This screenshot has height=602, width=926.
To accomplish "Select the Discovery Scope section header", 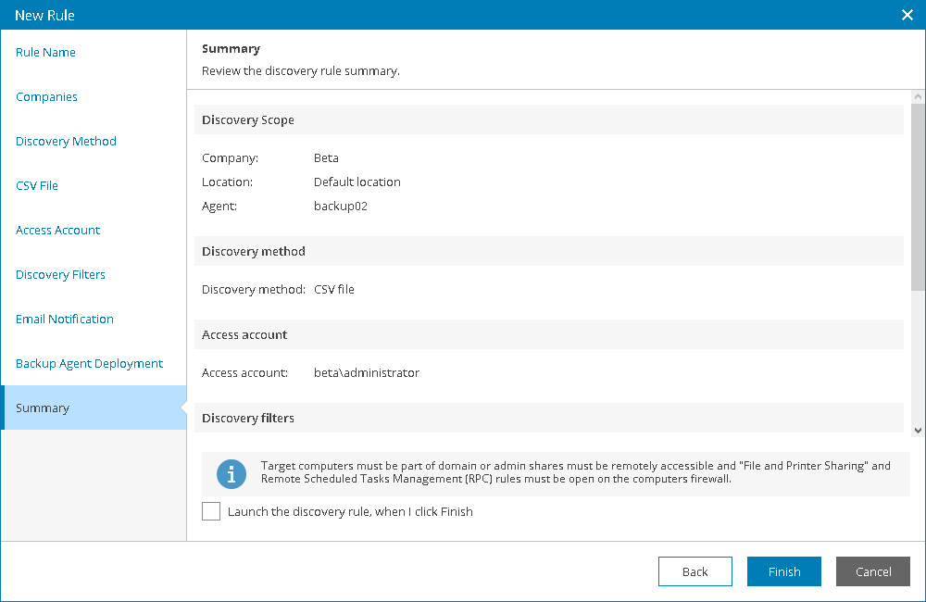I will click(x=548, y=119).
